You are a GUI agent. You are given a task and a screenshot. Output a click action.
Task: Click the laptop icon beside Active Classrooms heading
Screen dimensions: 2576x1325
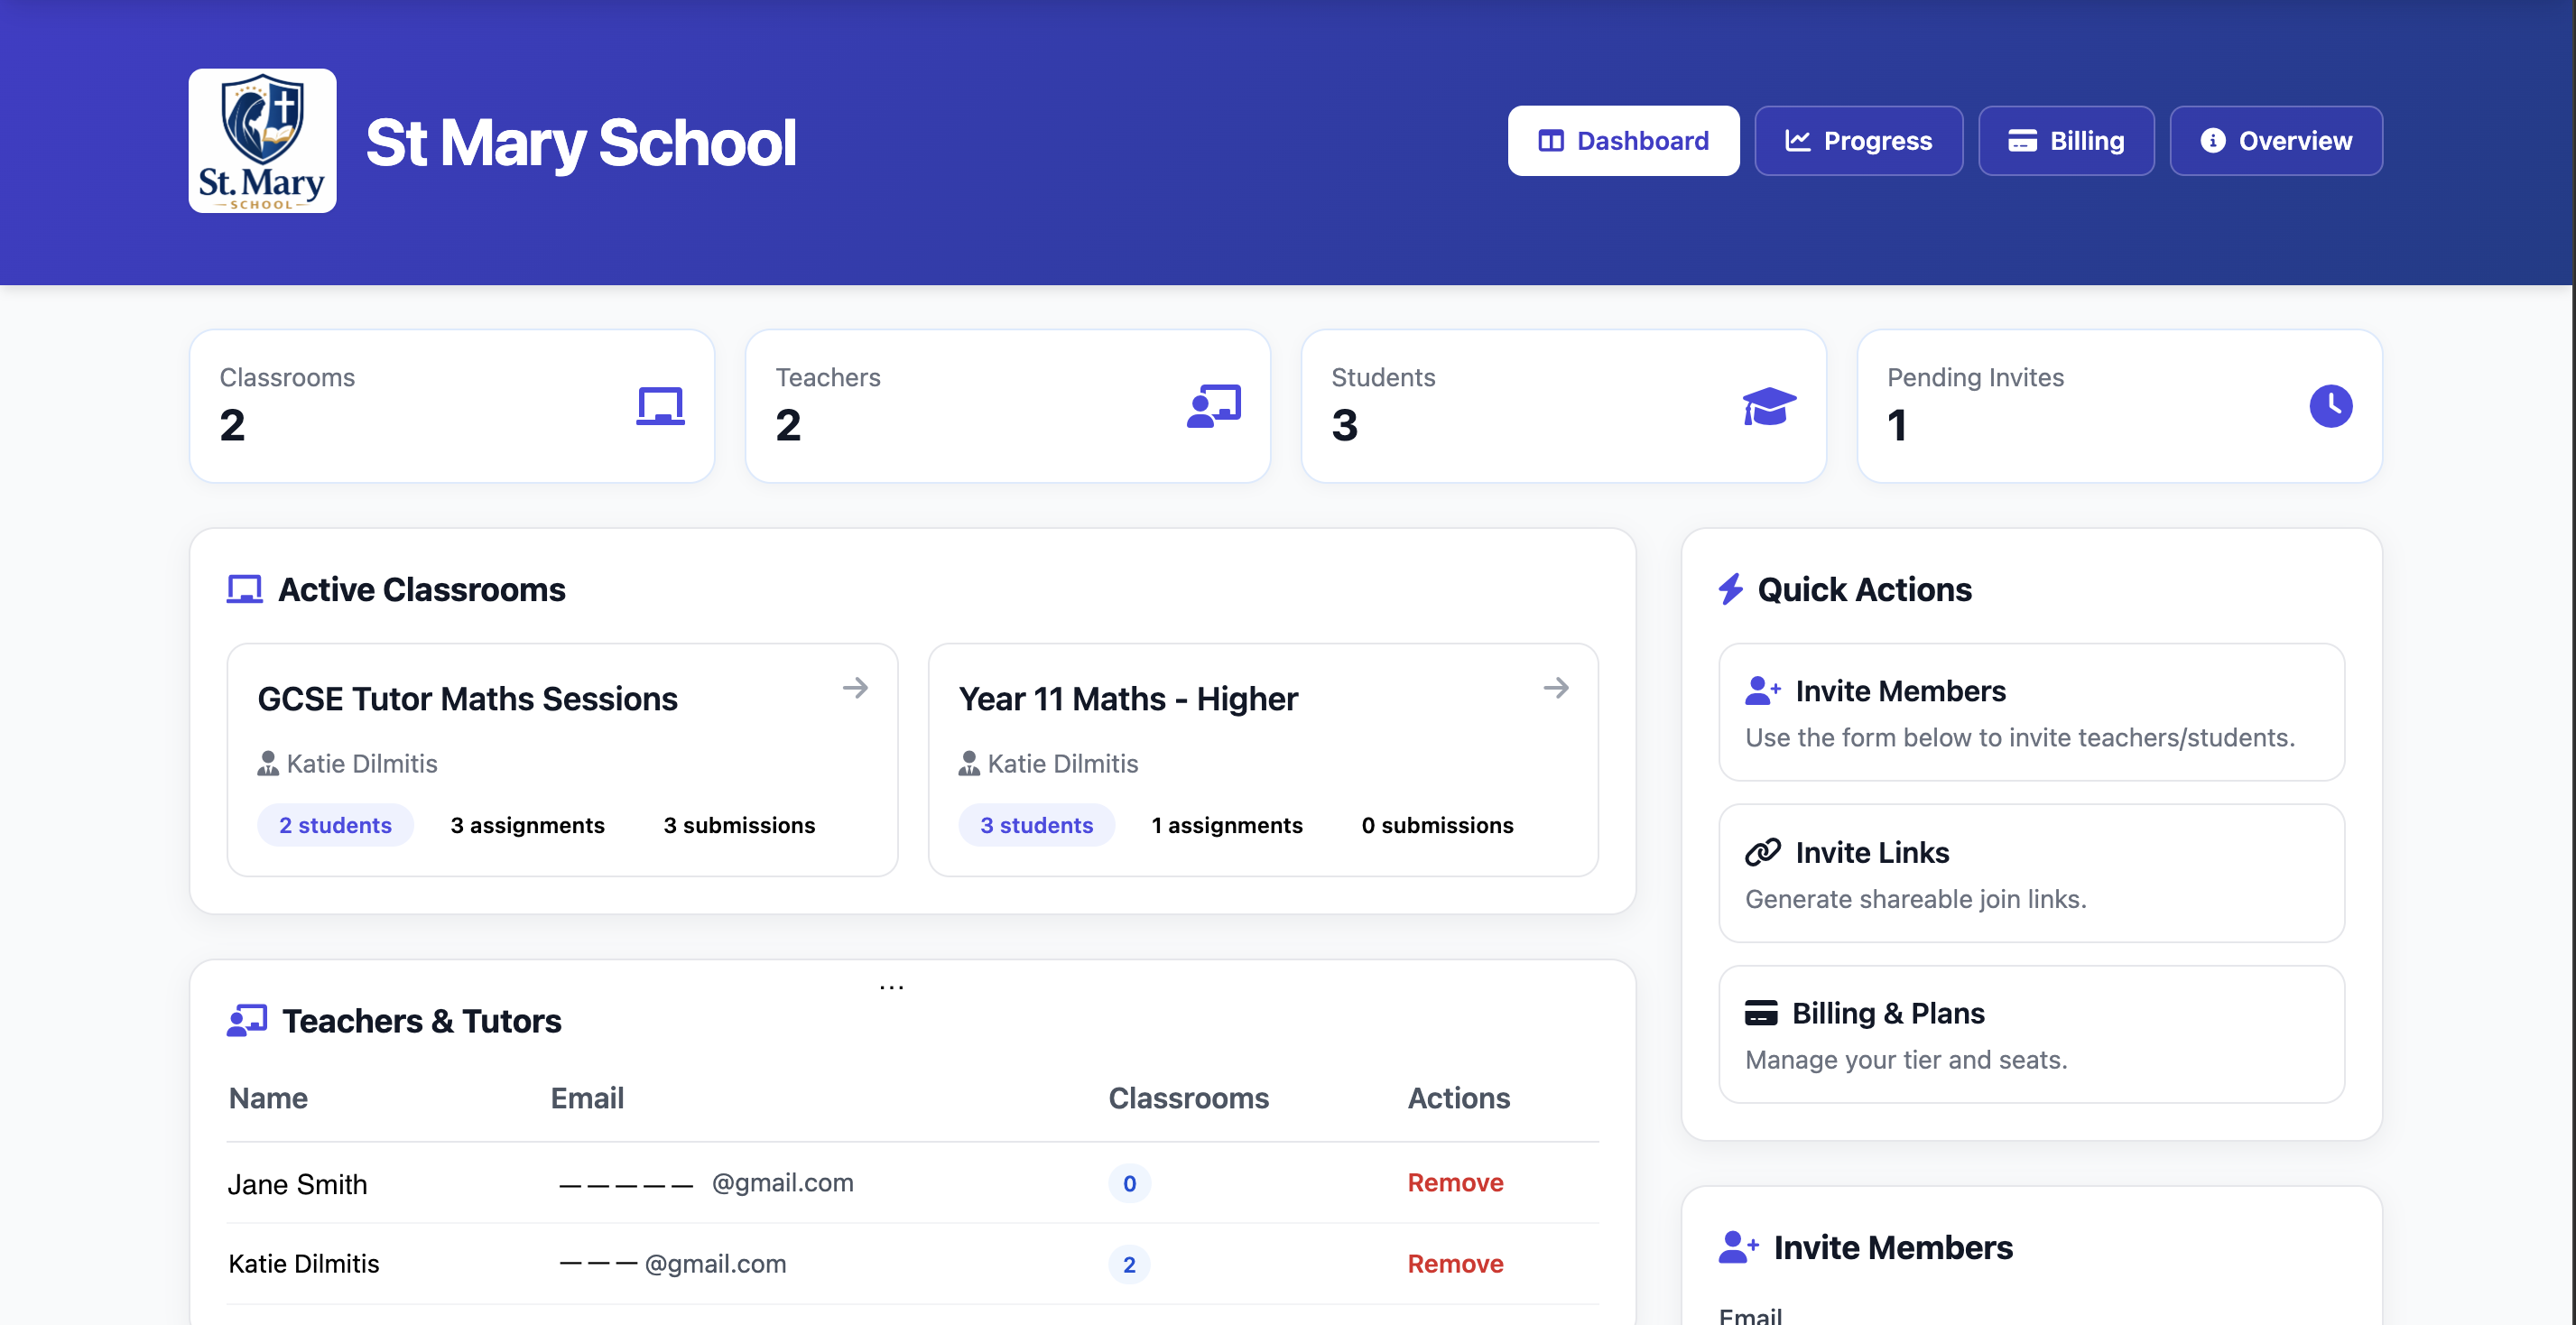pyautogui.click(x=245, y=589)
